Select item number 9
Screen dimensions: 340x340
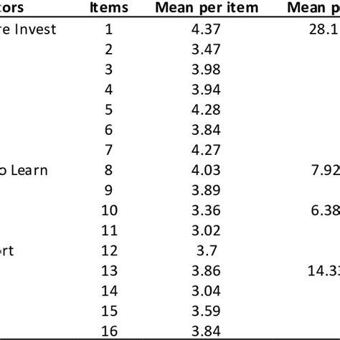tap(108, 190)
